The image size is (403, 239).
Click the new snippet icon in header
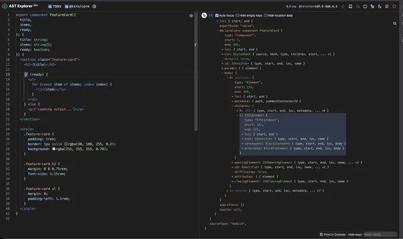click(365, 7)
